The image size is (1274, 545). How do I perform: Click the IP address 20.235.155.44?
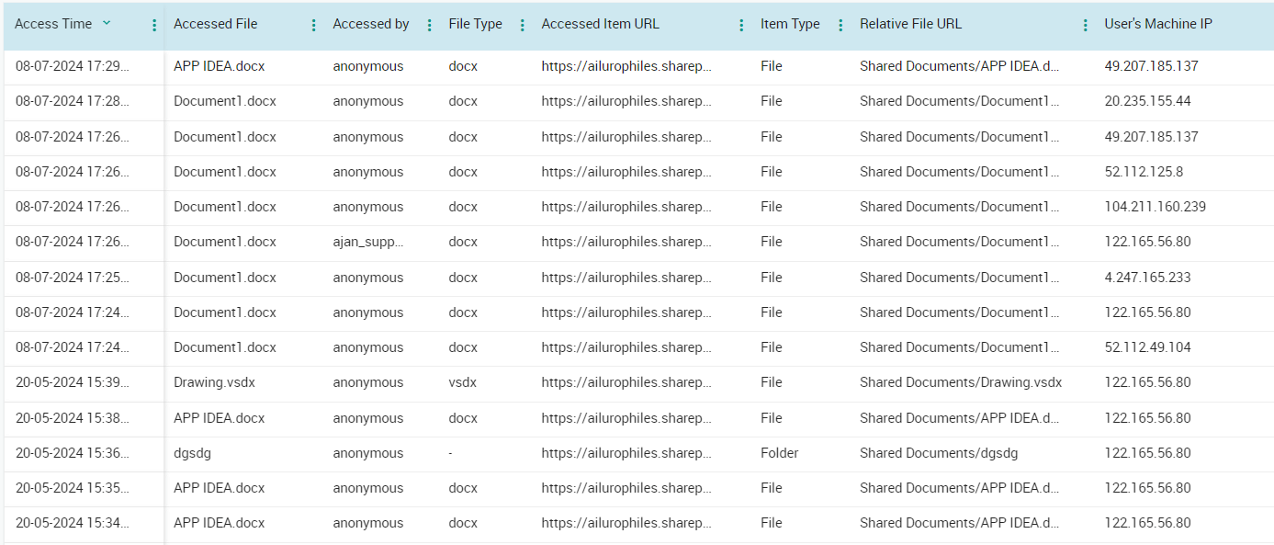click(1147, 101)
